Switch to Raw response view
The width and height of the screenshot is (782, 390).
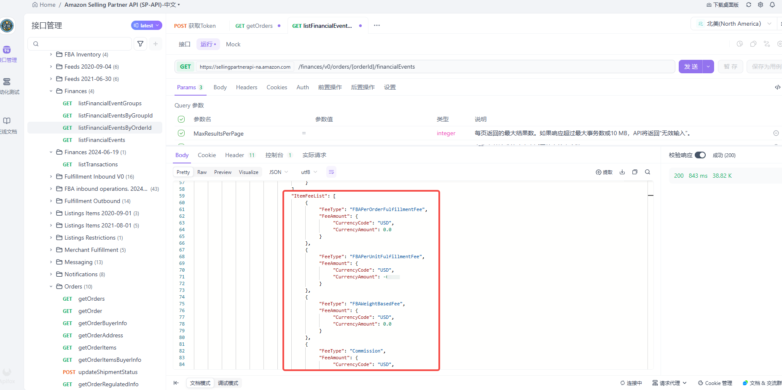[x=202, y=172]
